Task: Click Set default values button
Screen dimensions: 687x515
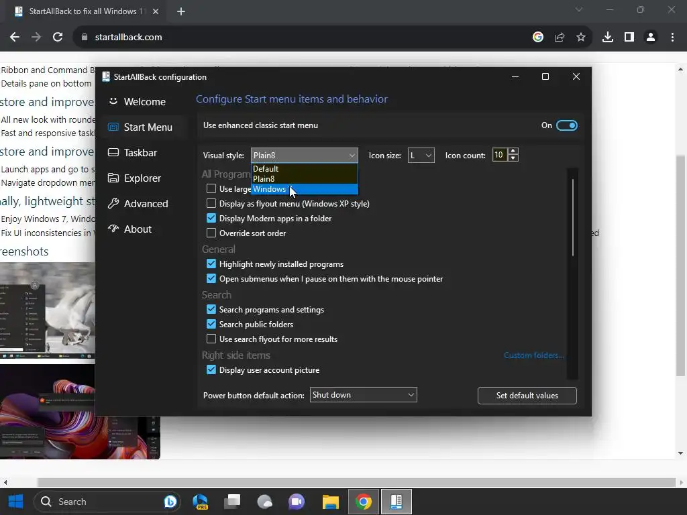Action: point(527,396)
